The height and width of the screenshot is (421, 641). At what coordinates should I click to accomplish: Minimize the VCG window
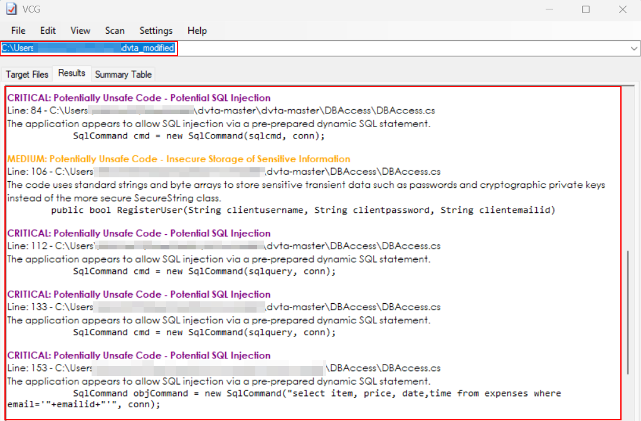549,9
